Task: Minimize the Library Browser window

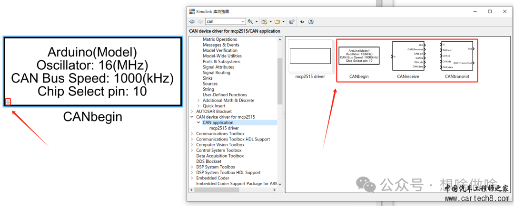Action: click(475, 11)
